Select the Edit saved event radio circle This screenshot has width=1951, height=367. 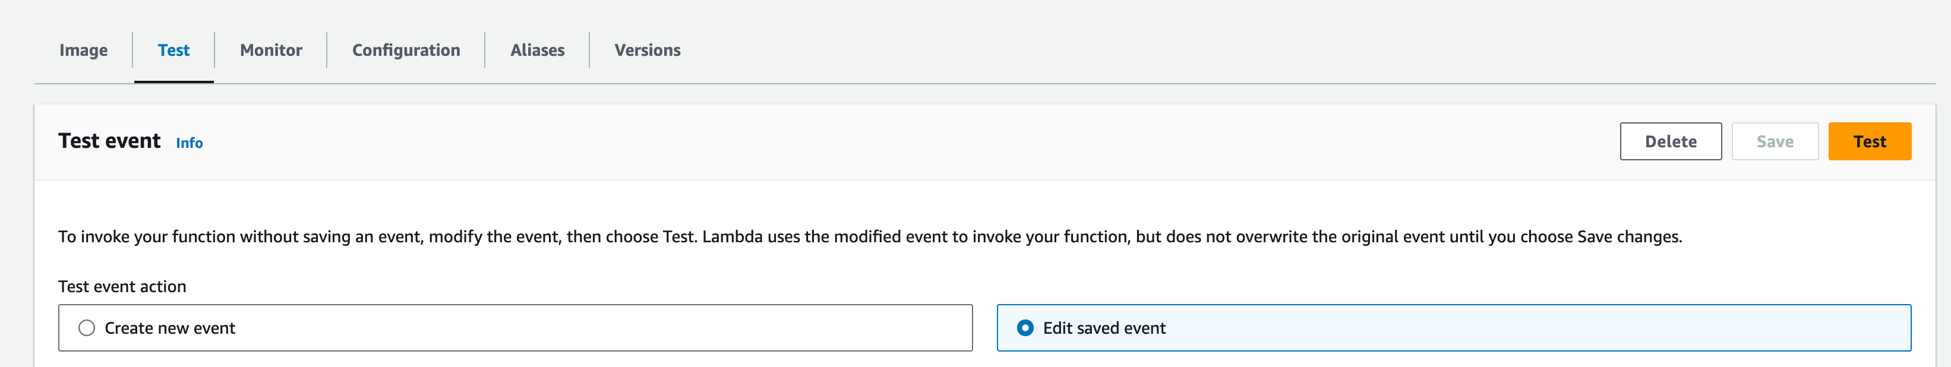pos(1025,328)
